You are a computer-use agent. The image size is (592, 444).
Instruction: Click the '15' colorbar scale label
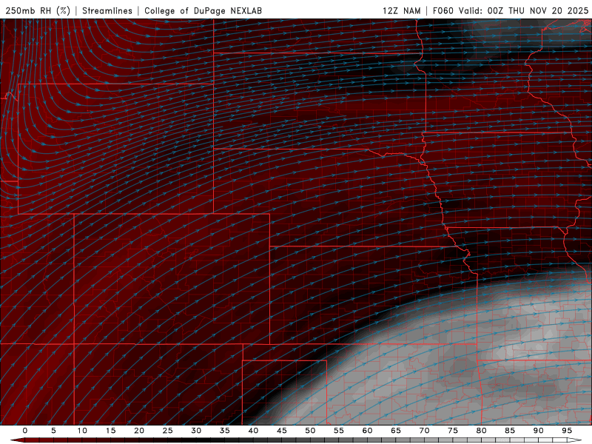[110, 431]
